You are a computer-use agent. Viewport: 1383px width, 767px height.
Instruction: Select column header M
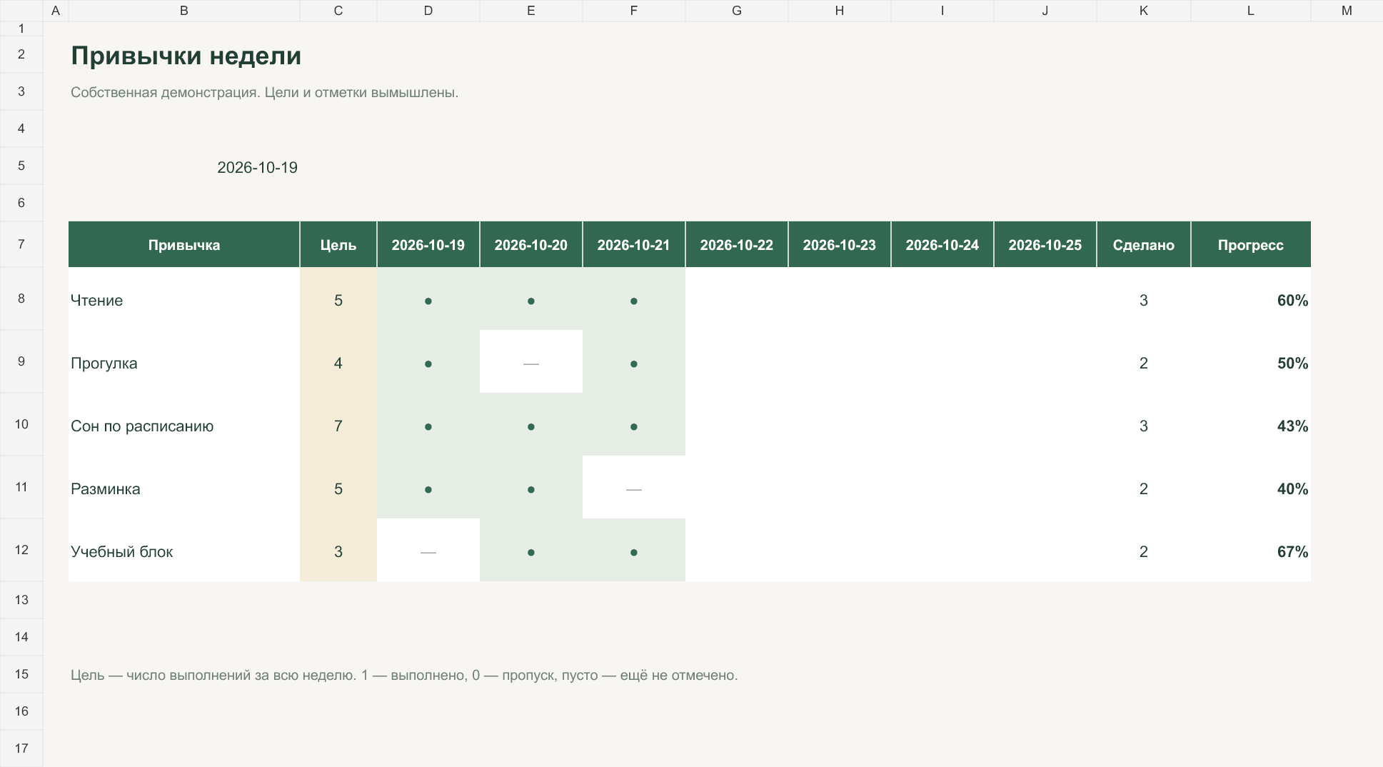click(x=1347, y=11)
